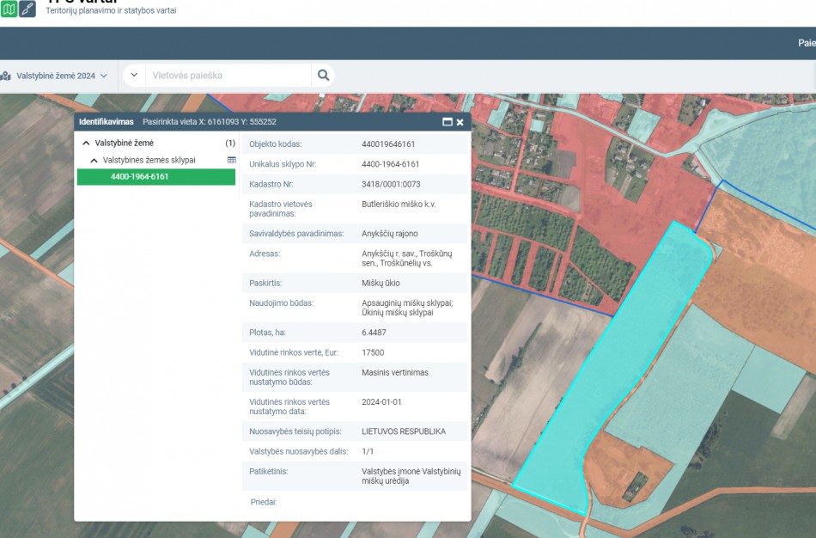Click the Patikėtinis: label
Viewport: 816px width, 538px height.
pyautogui.click(x=269, y=471)
